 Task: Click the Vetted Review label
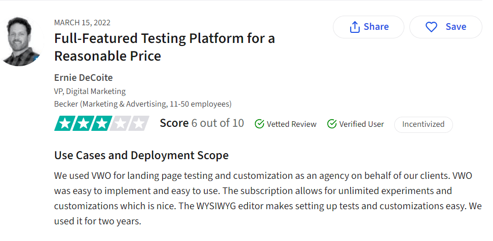coord(291,124)
